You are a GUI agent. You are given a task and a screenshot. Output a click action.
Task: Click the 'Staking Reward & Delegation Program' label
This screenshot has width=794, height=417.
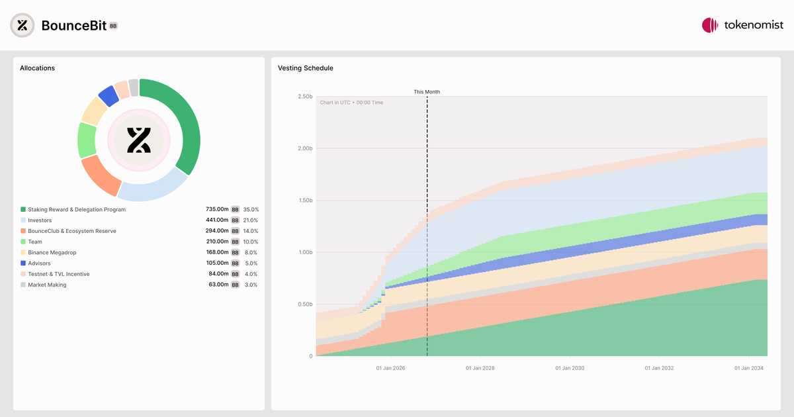coord(77,210)
